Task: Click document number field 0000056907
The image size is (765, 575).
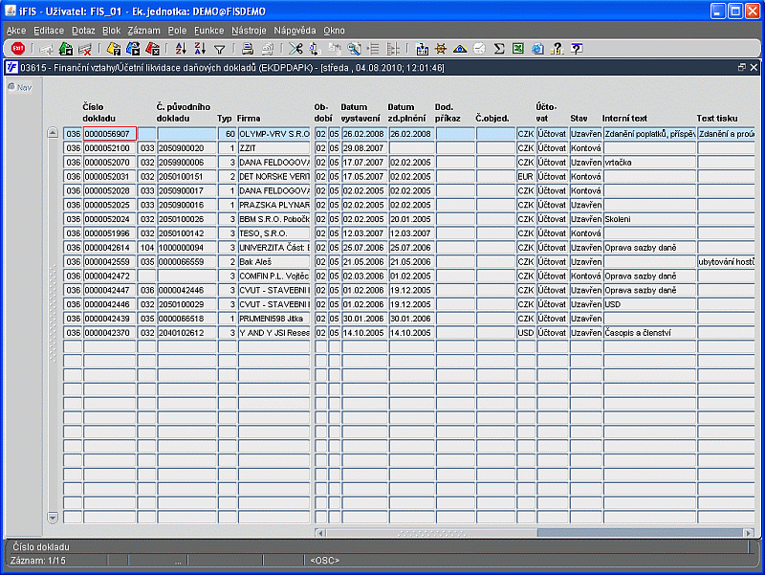Action: pos(109,134)
